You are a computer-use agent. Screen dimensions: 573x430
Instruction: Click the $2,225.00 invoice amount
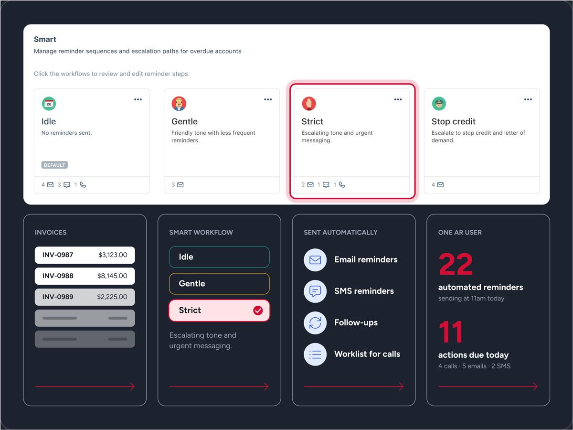pos(112,297)
